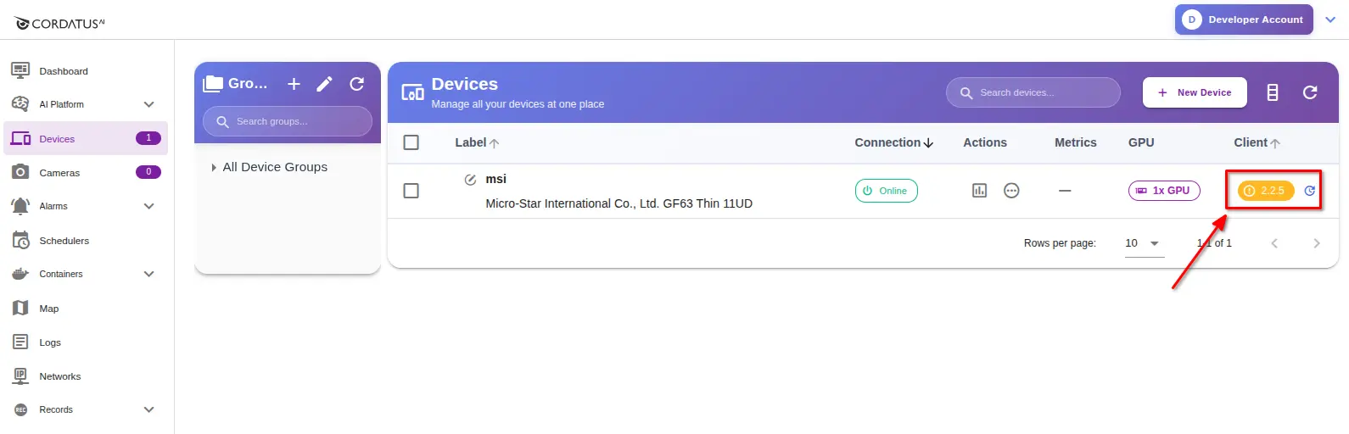Focus the Search devices field
1349x434 pixels.
(1033, 92)
